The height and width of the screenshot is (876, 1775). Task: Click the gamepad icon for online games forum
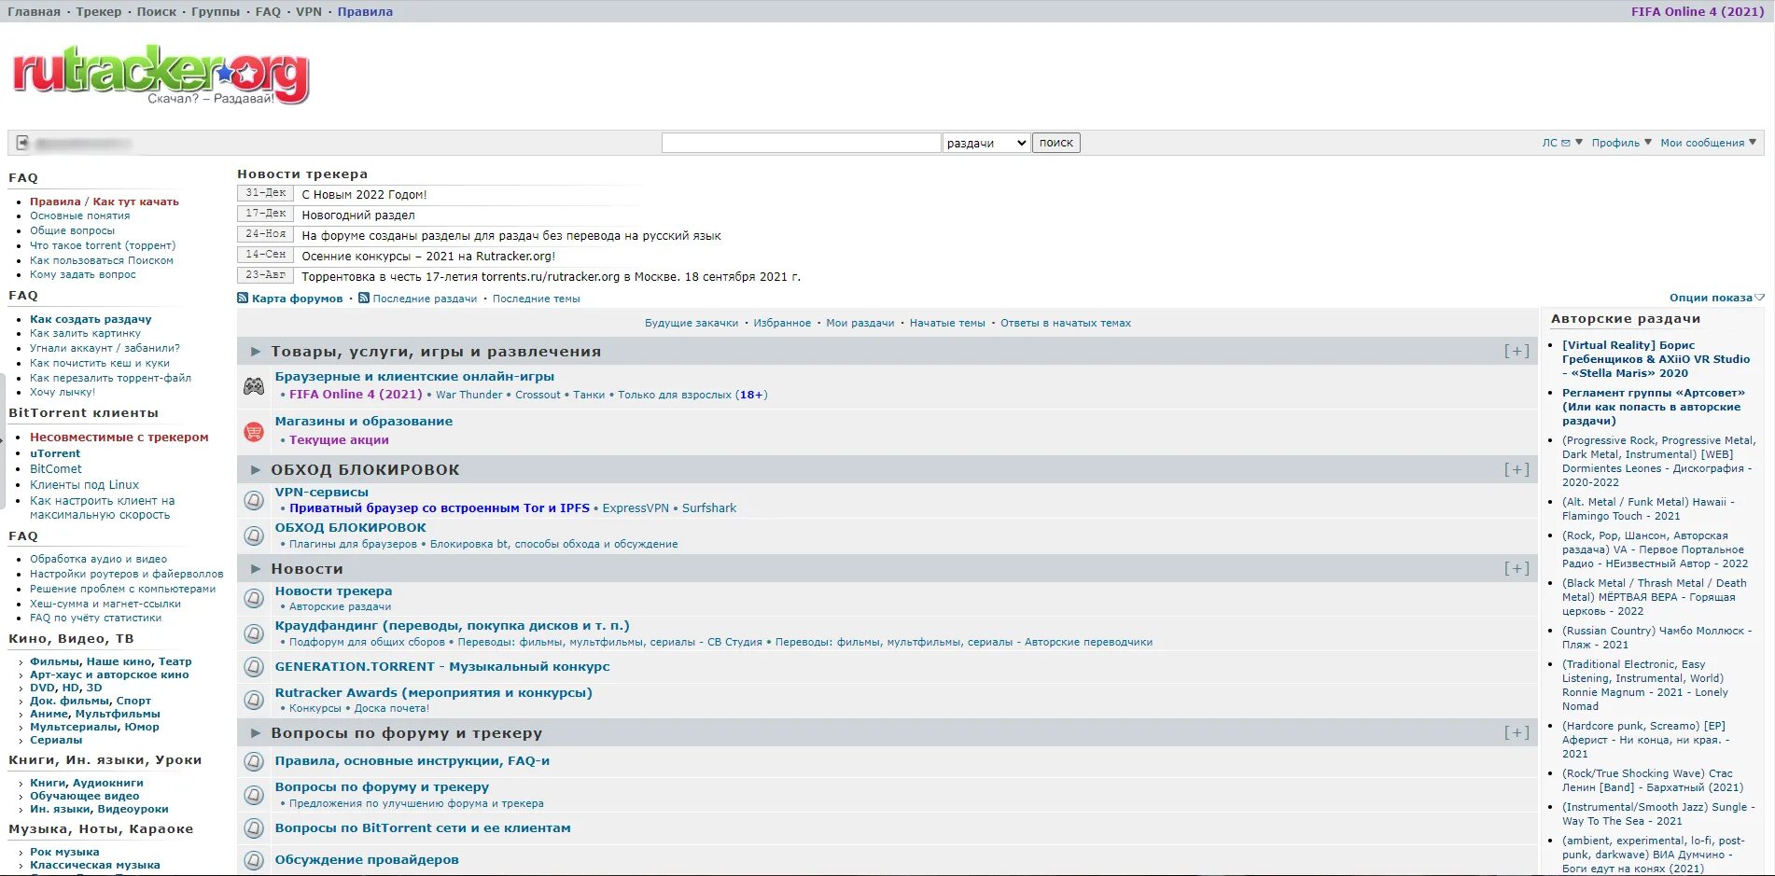tap(254, 386)
